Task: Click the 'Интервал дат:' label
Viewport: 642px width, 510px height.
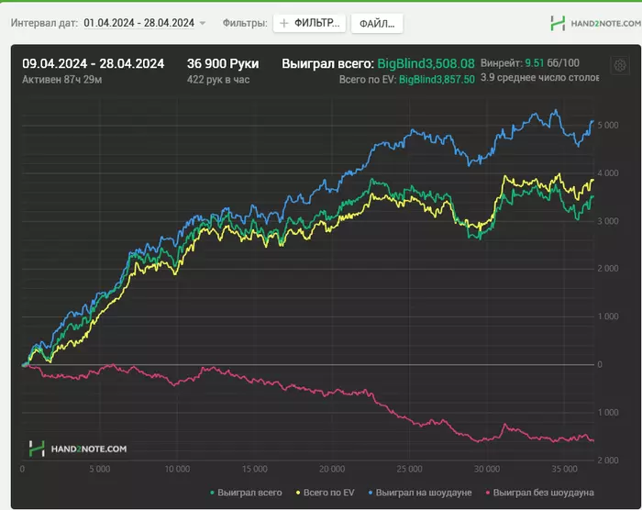Action: 44,23
